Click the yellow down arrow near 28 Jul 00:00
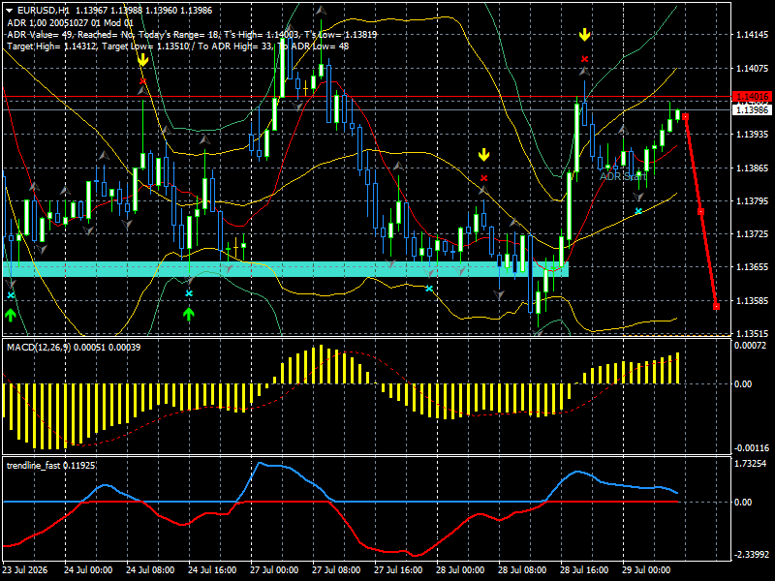This screenshot has height=581, width=775. pyautogui.click(x=483, y=155)
